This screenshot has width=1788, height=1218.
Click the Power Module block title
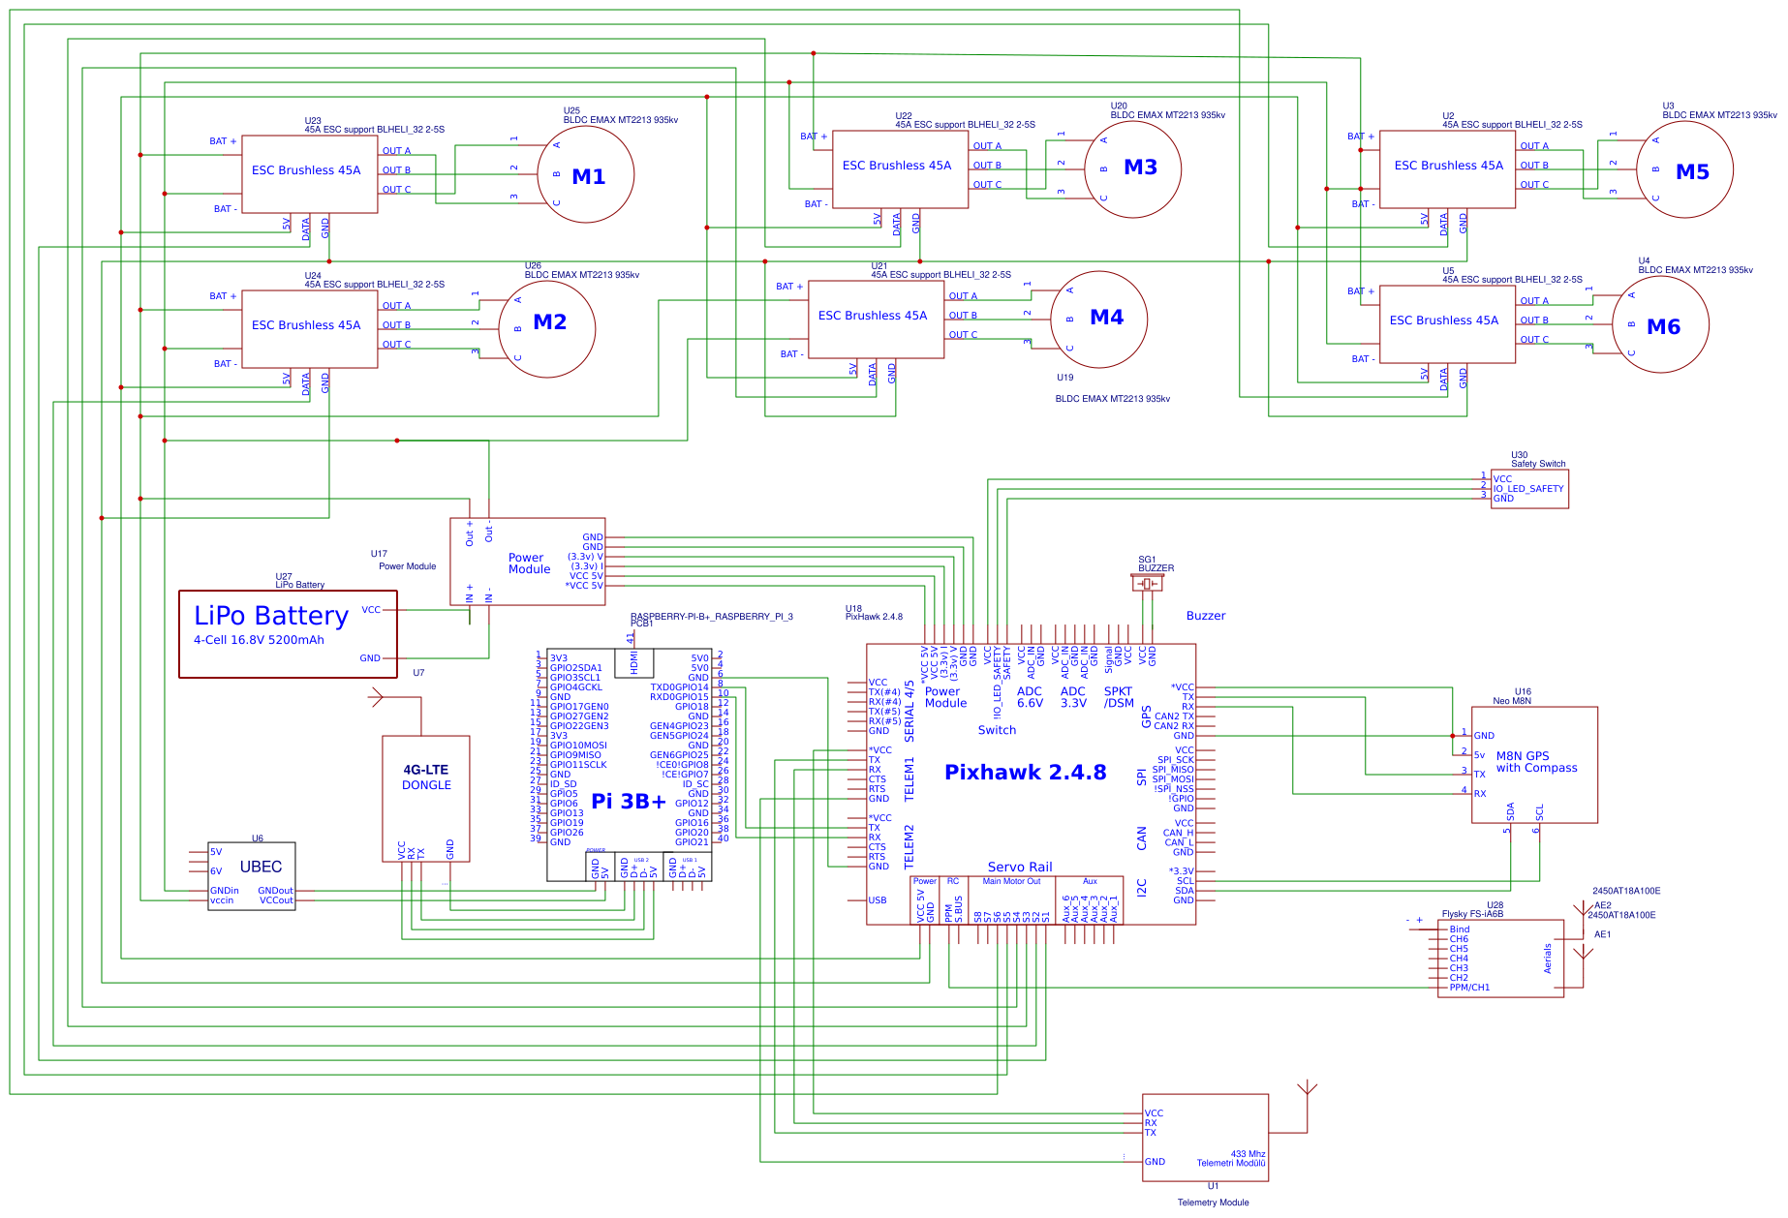529,563
